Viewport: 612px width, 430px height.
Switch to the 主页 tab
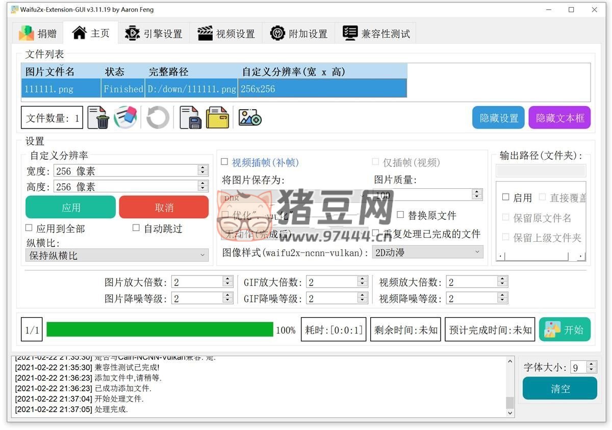(x=91, y=33)
